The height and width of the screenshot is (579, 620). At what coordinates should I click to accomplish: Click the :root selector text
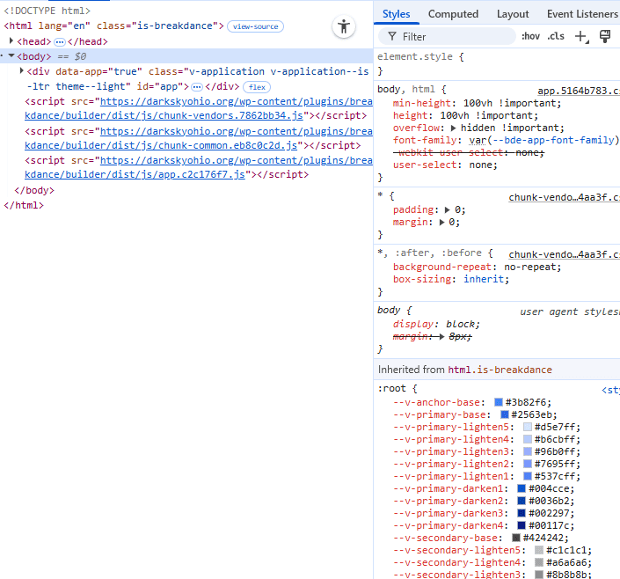391,389
